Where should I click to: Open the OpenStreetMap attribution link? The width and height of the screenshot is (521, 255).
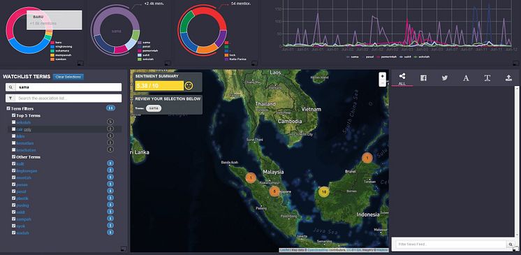(x=317, y=249)
